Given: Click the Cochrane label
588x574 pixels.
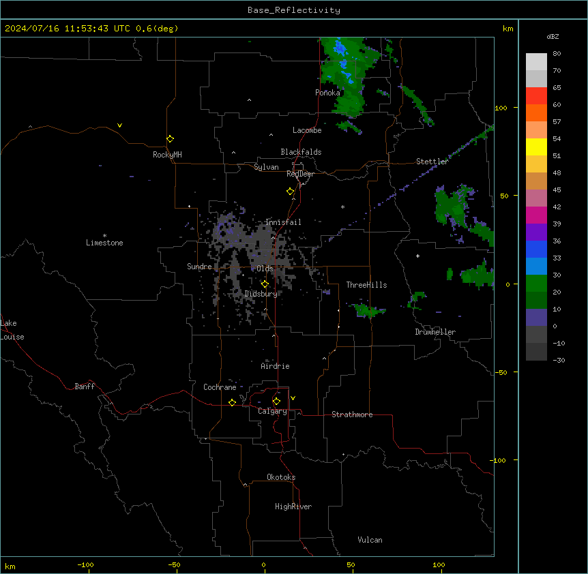Looking at the screenshot, I should 220,387.
